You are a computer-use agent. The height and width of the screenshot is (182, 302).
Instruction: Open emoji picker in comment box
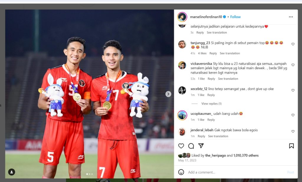point(181,172)
